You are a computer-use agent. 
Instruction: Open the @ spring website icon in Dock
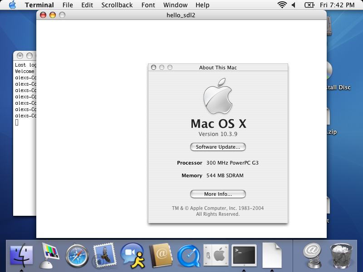(313, 256)
